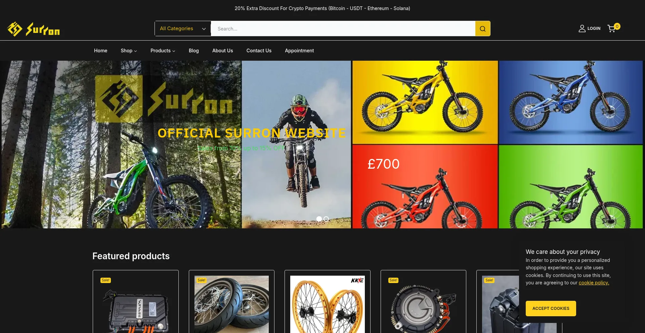
Task: Open the Blog page
Action: [x=194, y=51]
